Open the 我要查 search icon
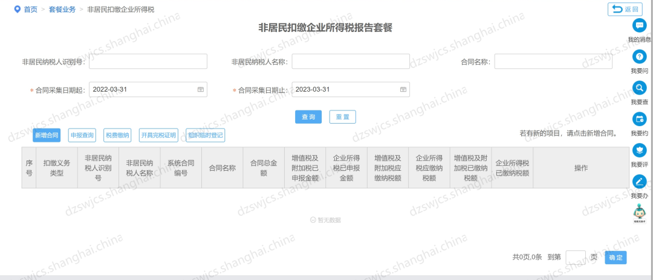Screen dimensions: 653x280 coord(639,87)
